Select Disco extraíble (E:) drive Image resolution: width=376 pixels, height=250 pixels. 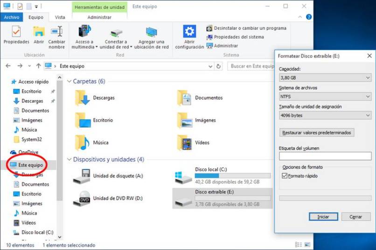[x=223, y=198]
